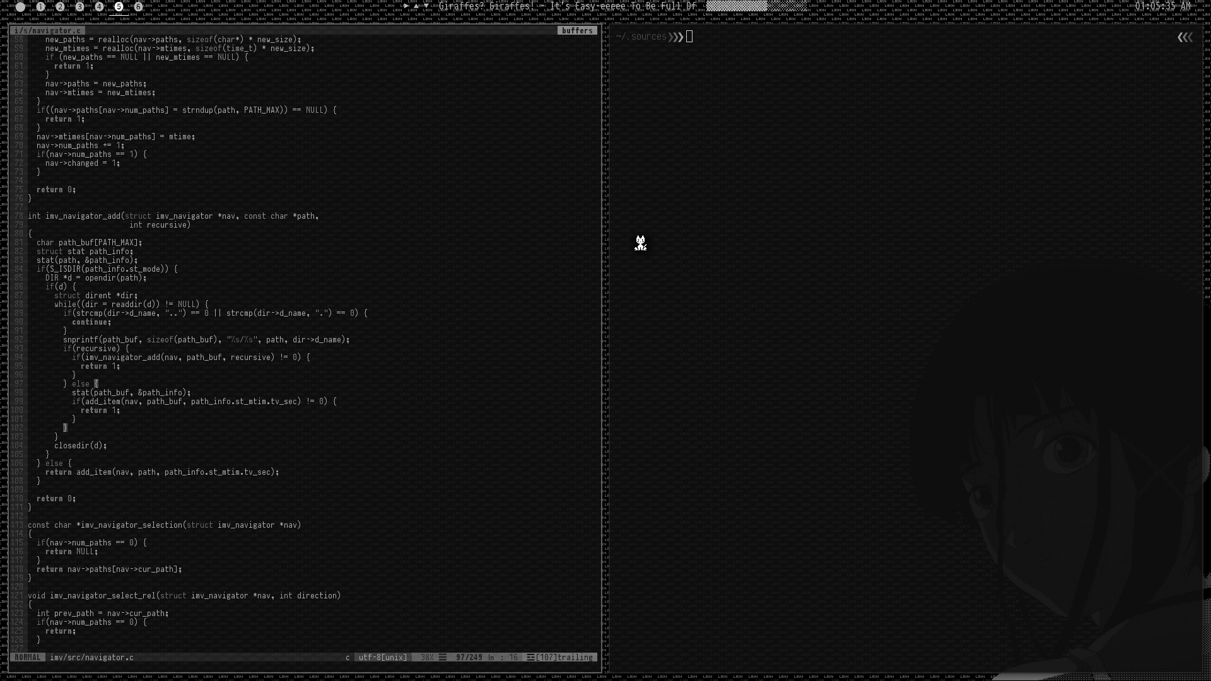This screenshot has width=1211, height=681.
Task: Click the utf-8[unix] encoding segment
Action: click(383, 657)
